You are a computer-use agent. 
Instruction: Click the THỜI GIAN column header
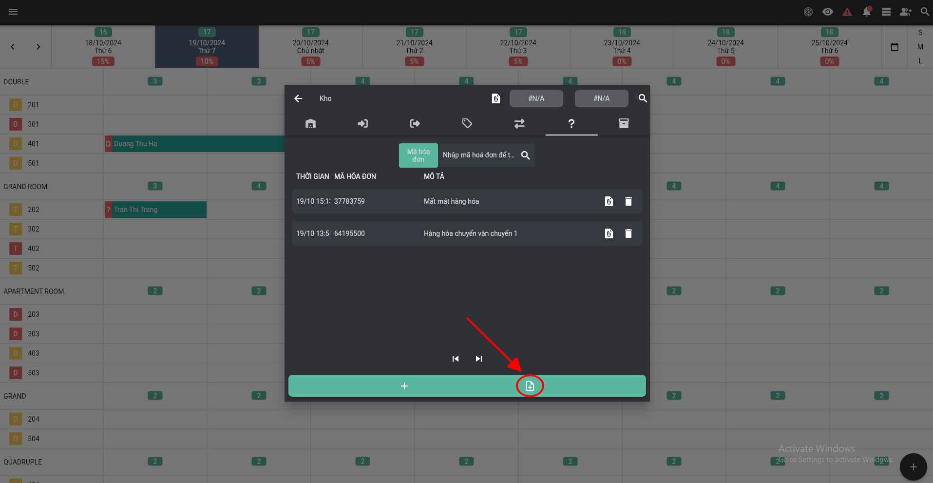[x=313, y=176]
